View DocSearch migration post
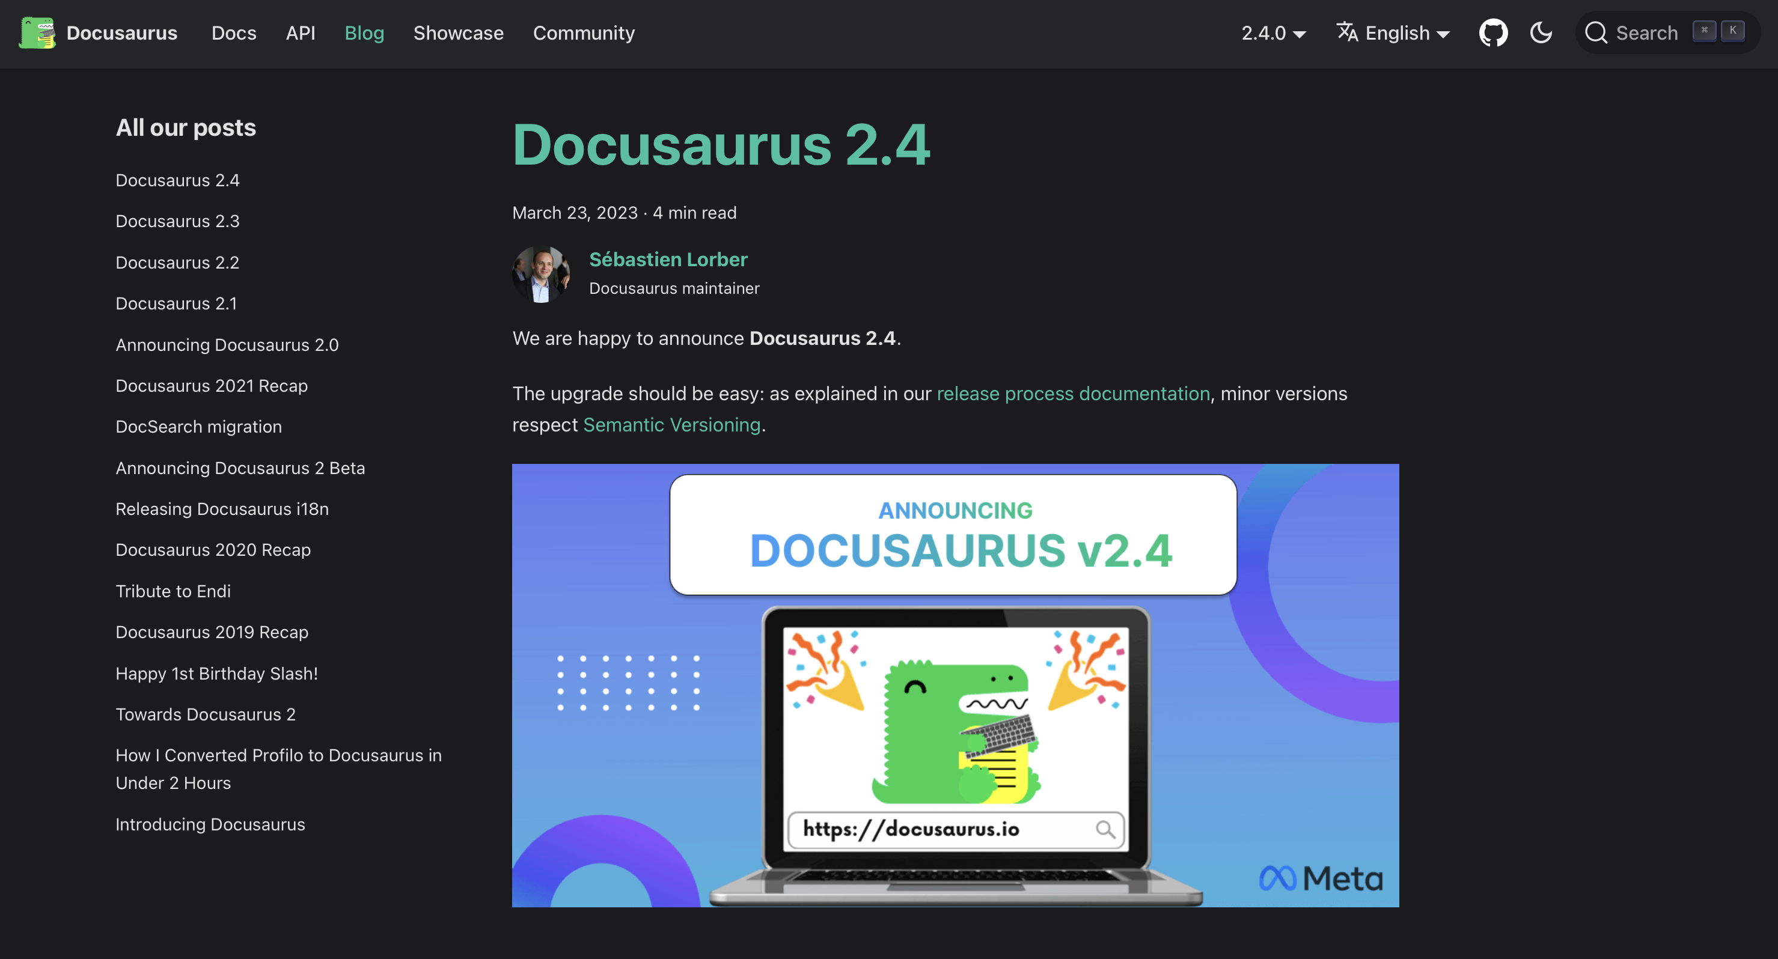 (x=199, y=427)
